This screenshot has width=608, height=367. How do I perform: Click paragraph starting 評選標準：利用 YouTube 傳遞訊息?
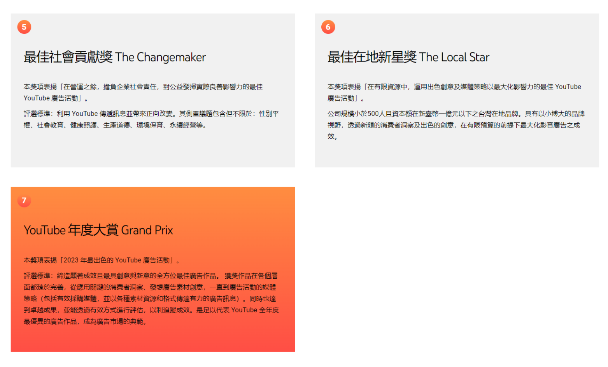pos(151,119)
